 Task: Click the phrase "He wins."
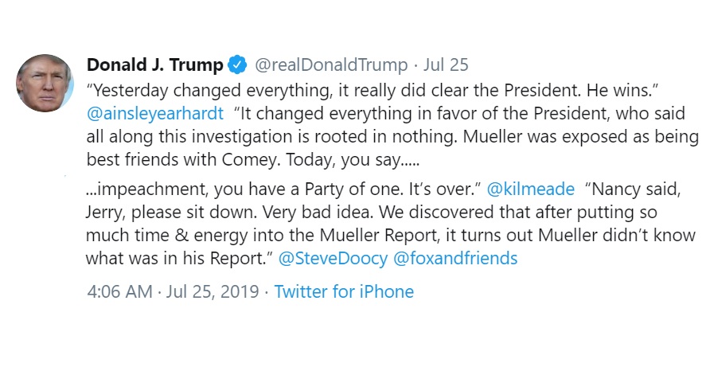[622, 90]
